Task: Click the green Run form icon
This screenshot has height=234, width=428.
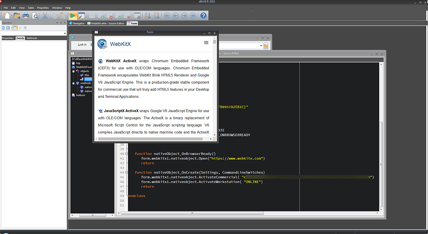Action: click(73, 16)
